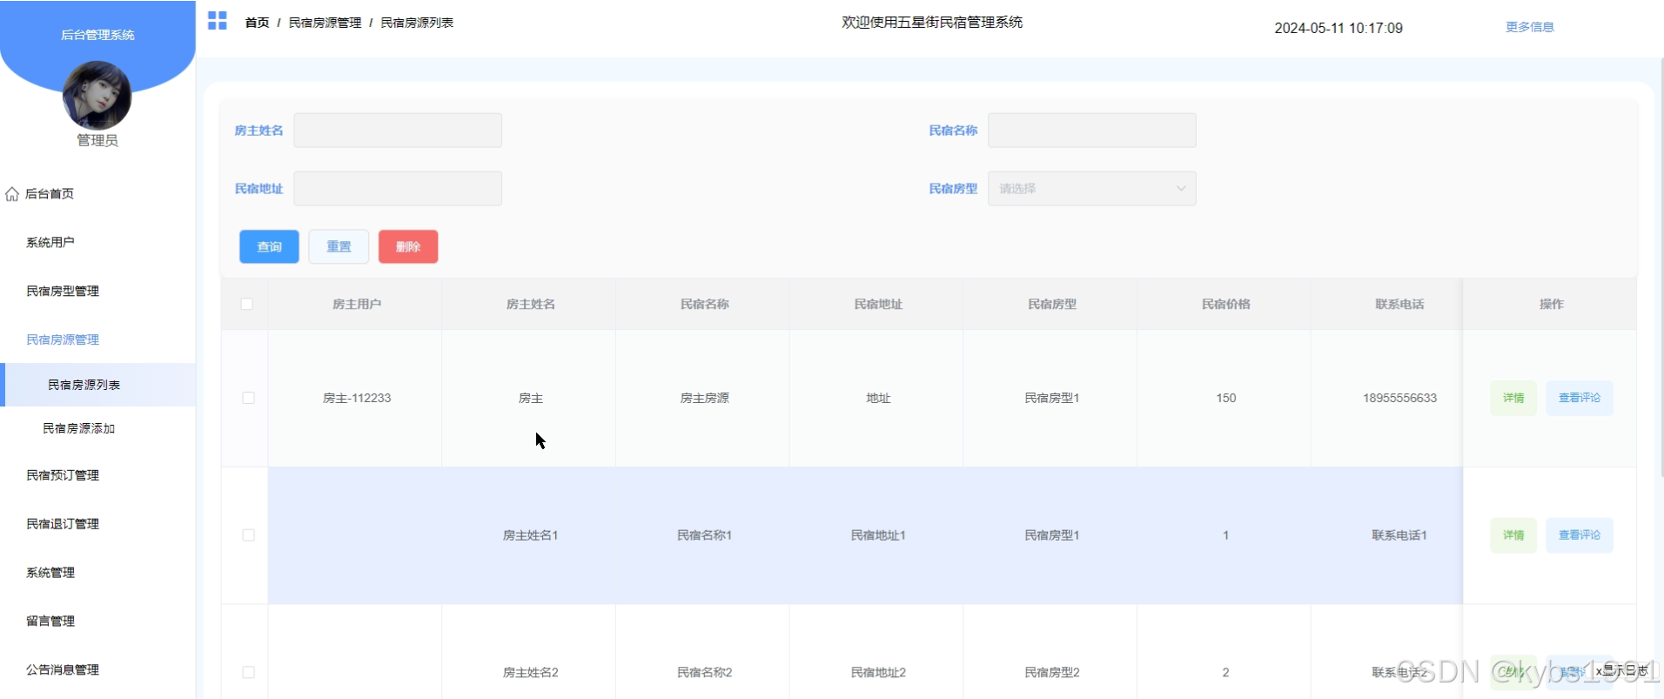This screenshot has height=699, width=1664.
Task: Click the 民宿名称2 cell
Action: coord(705,672)
